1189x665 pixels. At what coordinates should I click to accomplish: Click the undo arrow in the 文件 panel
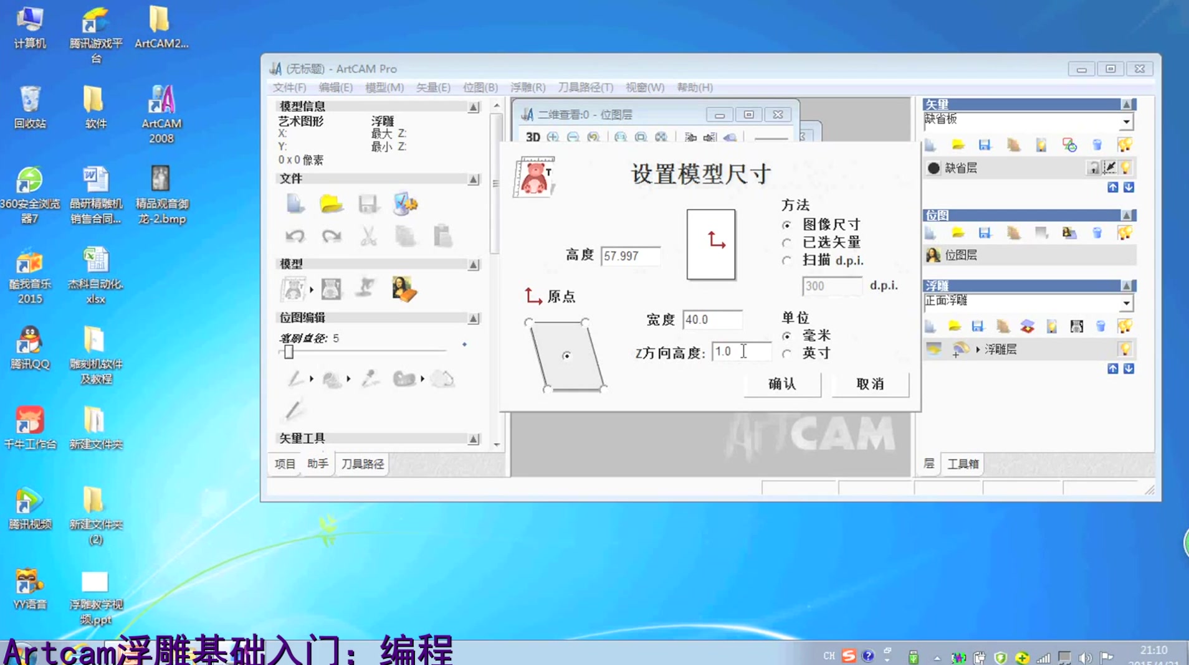pyautogui.click(x=294, y=235)
